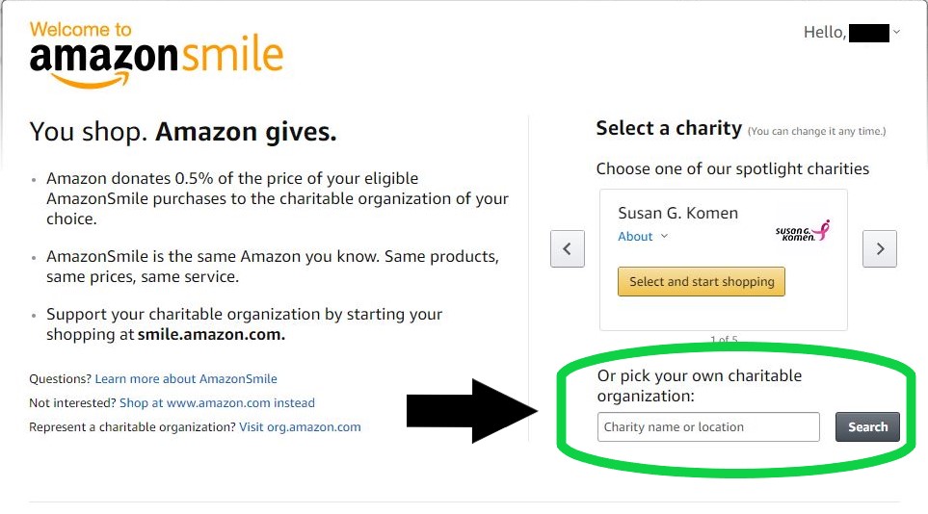The image size is (928, 514).
Task: Open Learn more about AmazonSmile link
Action: (x=186, y=378)
